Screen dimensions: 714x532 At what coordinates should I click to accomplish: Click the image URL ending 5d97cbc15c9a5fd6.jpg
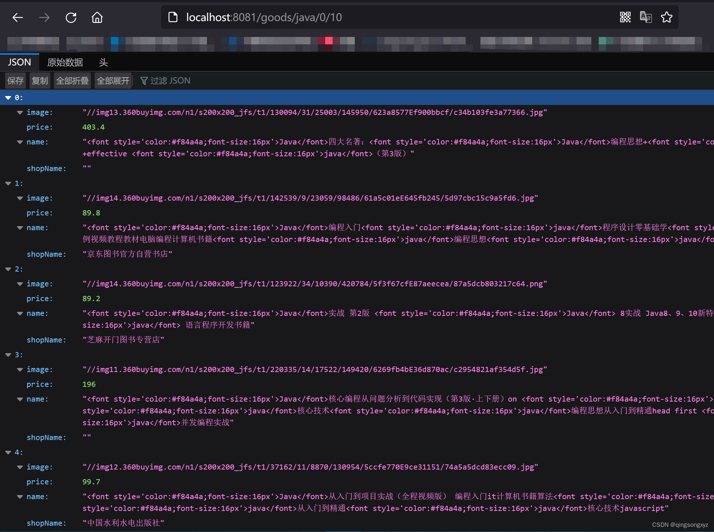tap(310, 198)
